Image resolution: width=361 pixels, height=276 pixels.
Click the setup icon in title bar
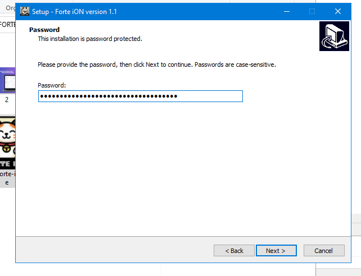(25, 11)
